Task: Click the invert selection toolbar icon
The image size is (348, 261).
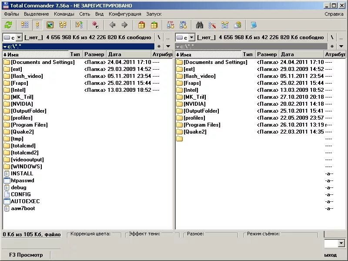Action: [79, 25]
